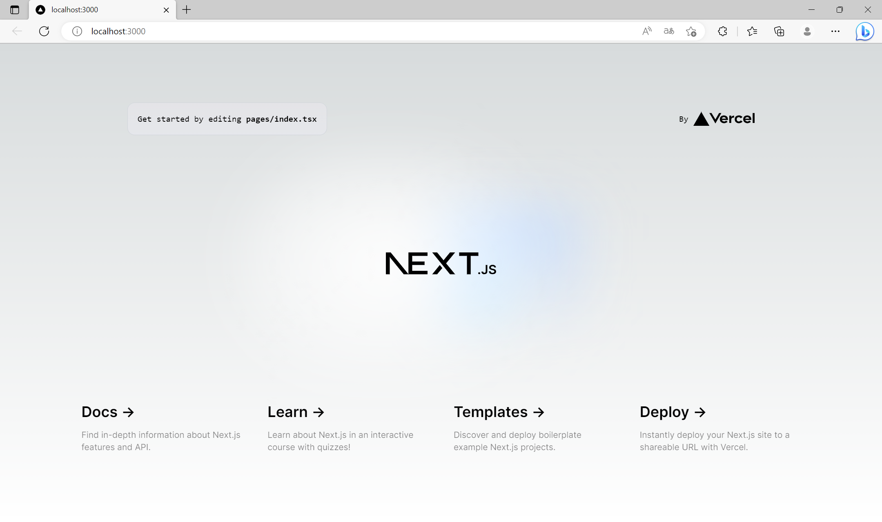Open the browser profile icon
Screen dimensions: 882x522
point(807,31)
